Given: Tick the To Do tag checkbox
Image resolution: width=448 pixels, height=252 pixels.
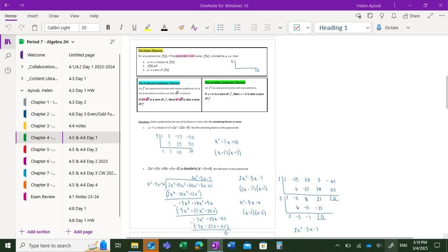Looking at the screenshot, I should click(x=297, y=28).
